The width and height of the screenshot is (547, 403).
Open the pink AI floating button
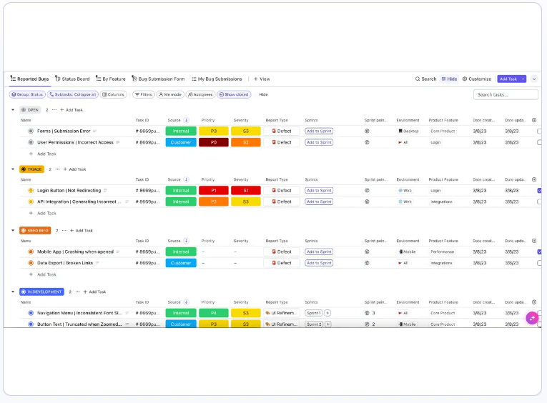click(532, 318)
